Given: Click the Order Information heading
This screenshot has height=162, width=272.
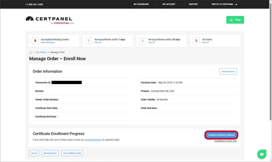Looking at the screenshot, I should pyautogui.click(x=47, y=71).
